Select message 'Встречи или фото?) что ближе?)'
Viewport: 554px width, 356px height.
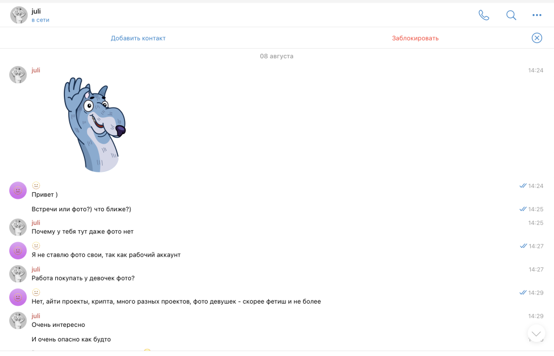click(81, 209)
